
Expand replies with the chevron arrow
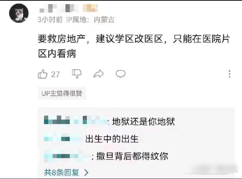[x=86, y=173]
